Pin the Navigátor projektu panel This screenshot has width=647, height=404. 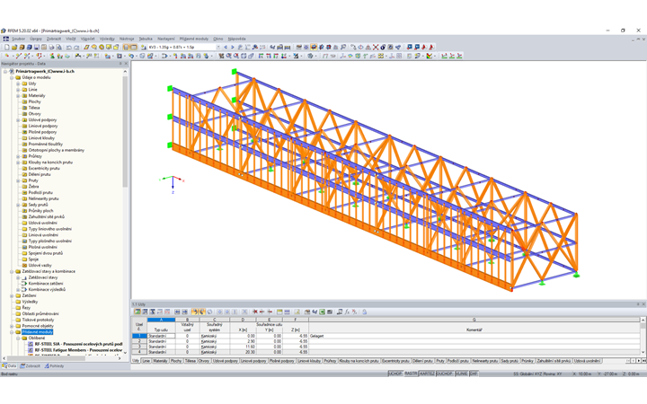point(120,64)
